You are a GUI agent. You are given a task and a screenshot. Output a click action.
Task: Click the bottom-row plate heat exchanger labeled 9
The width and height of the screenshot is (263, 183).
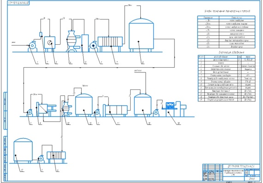tap(56, 157)
